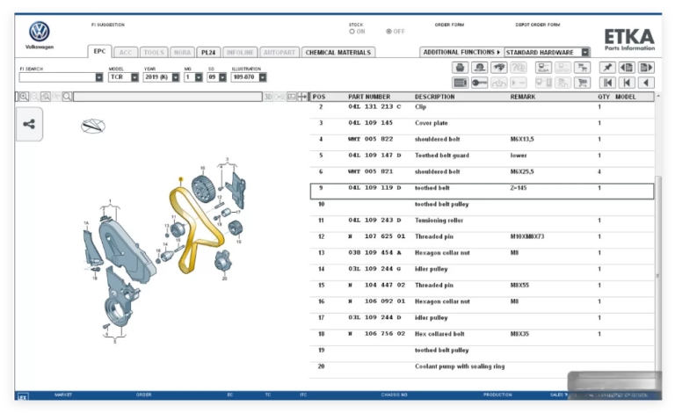Go to the next illustration page
Viewport: 675px width, 413px height.
646,68
